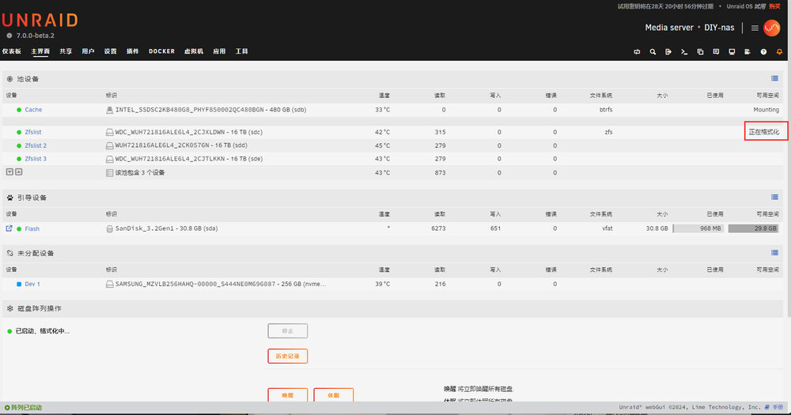The width and height of the screenshot is (791, 415).
Task: Click the 手册 manual link in footer
Action: coord(778,407)
